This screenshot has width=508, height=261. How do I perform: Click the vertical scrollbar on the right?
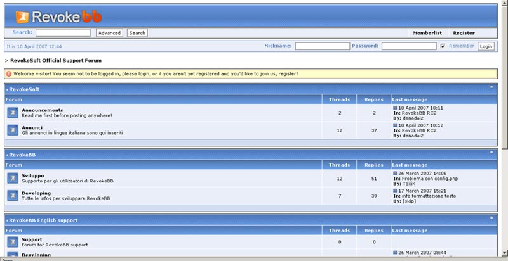[504, 127]
